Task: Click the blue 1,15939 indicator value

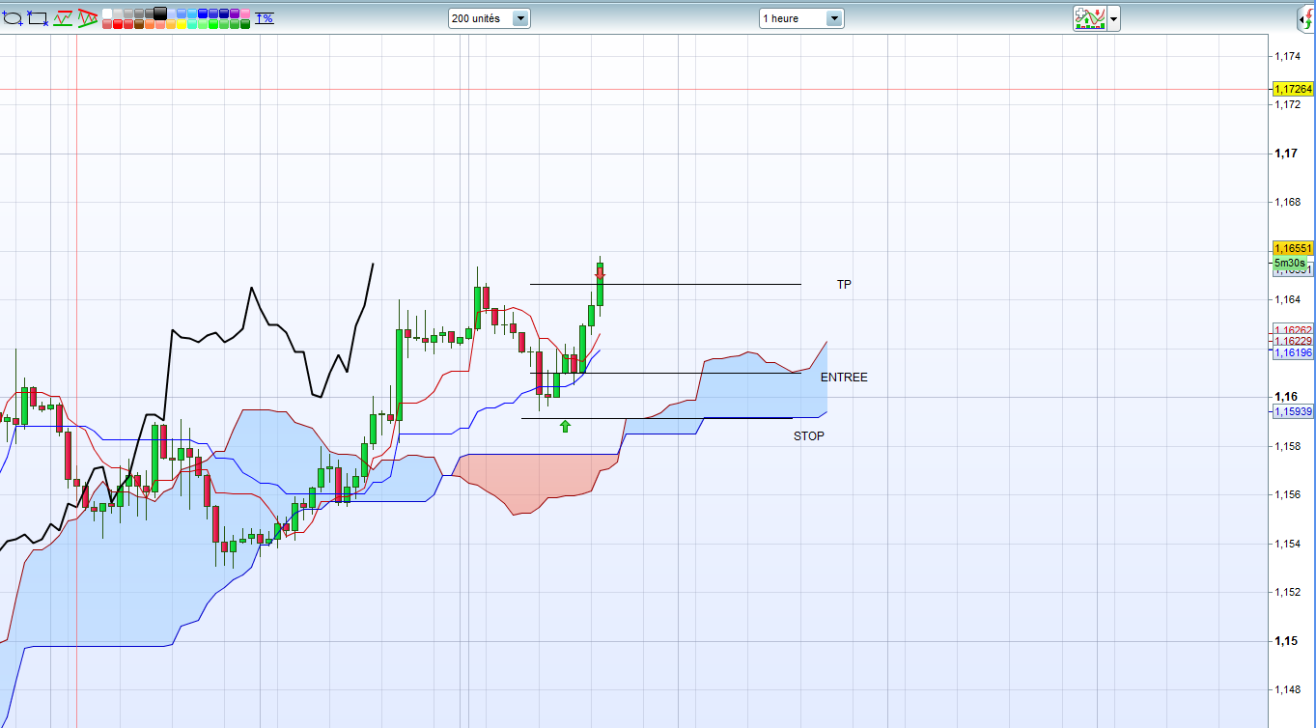Action: coord(1294,411)
